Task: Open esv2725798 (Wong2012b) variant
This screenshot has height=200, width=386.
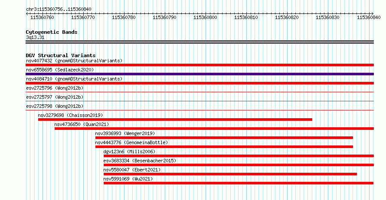Action: (55, 106)
